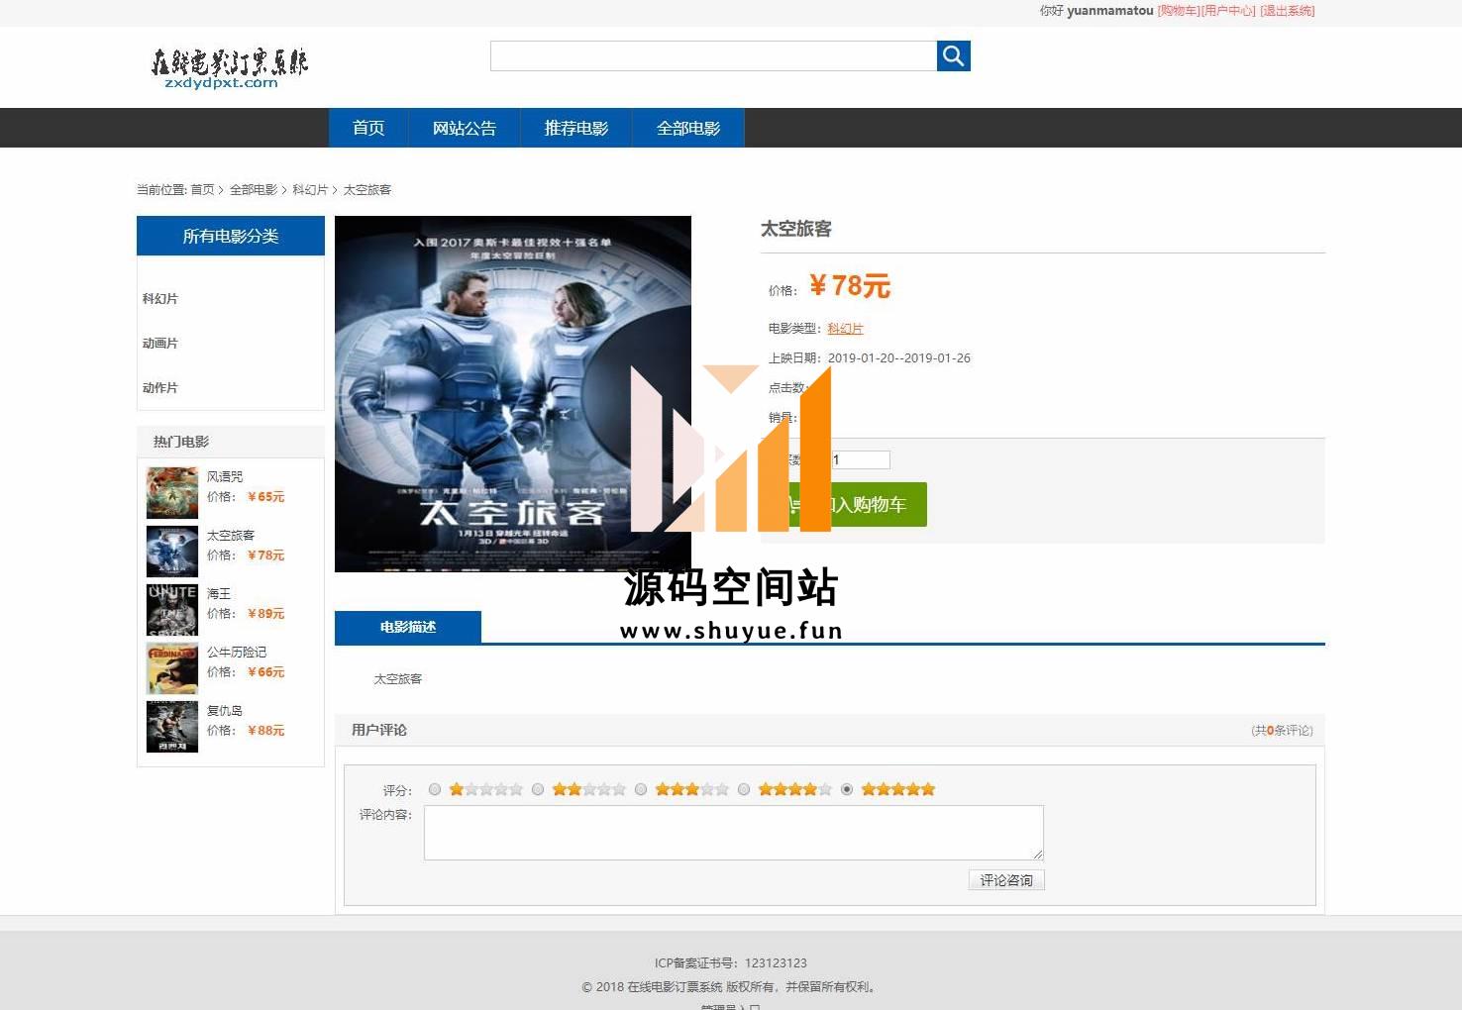Click the 共0条评论 count text
The width and height of the screenshot is (1462, 1010).
[x=1282, y=731]
